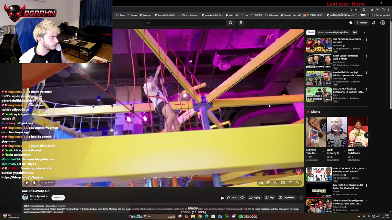The height and width of the screenshot is (220, 392).
Task: Open options for the 'Wegh- Kennedy' Short
Action: pos(344,151)
